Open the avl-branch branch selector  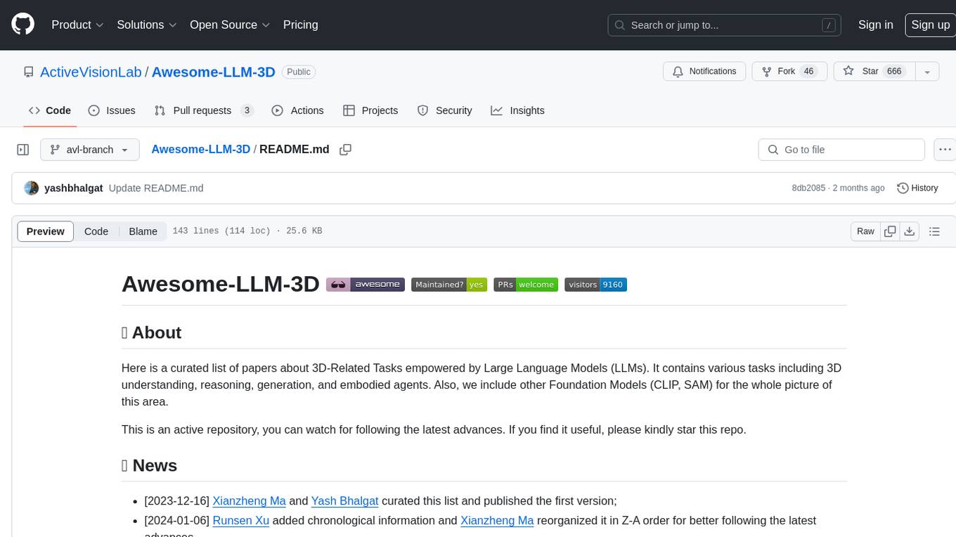point(90,150)
